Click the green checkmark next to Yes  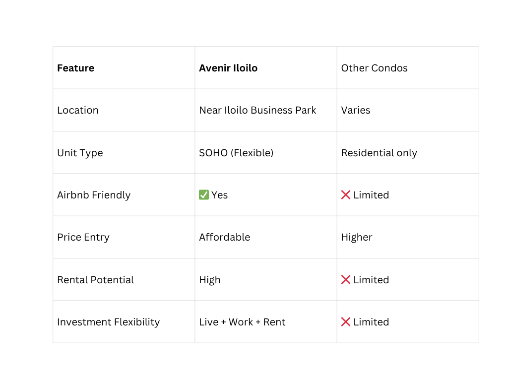(x=204, y=194)
